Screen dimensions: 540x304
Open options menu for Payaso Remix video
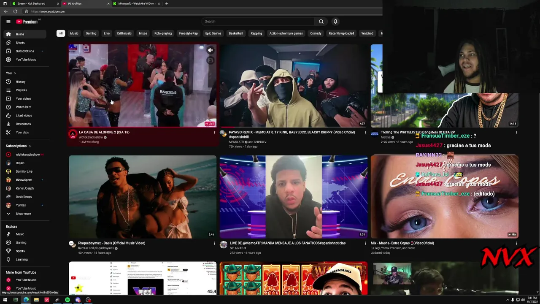(365, 133)
